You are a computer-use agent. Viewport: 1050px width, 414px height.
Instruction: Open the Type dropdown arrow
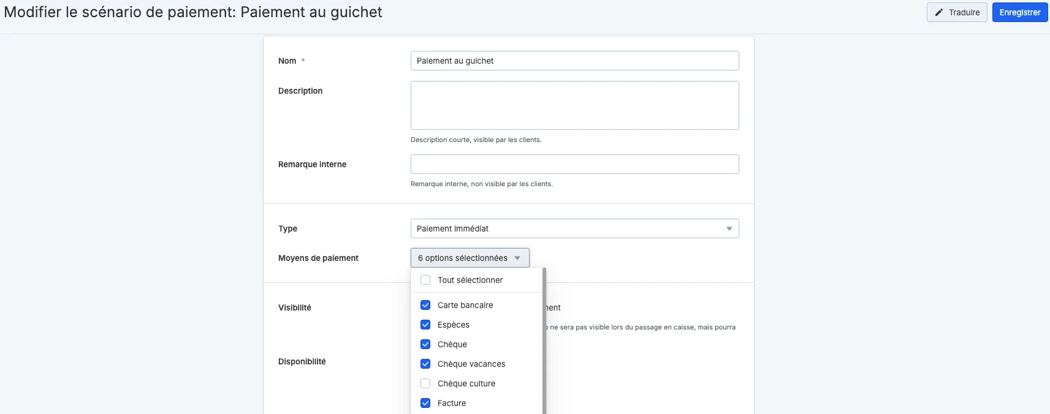click(x=729, y=228)
